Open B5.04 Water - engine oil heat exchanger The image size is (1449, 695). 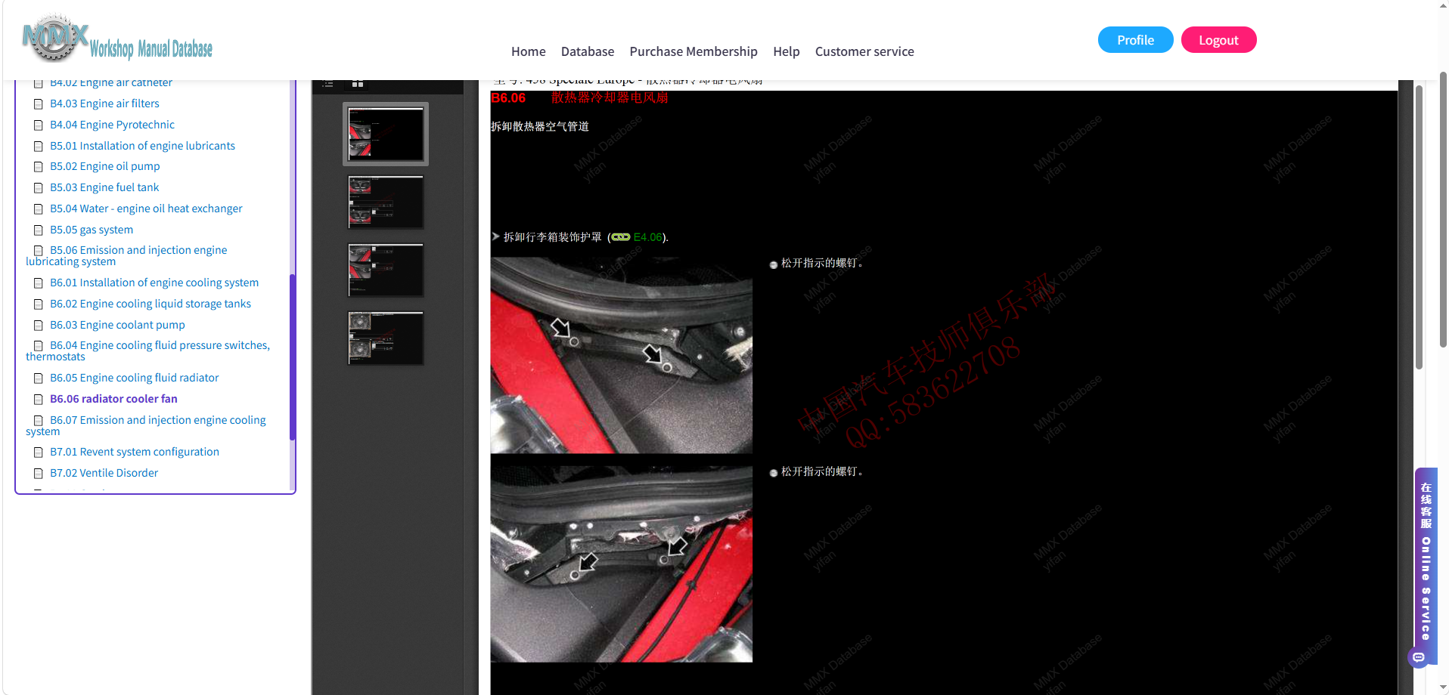tap(146, 208)
